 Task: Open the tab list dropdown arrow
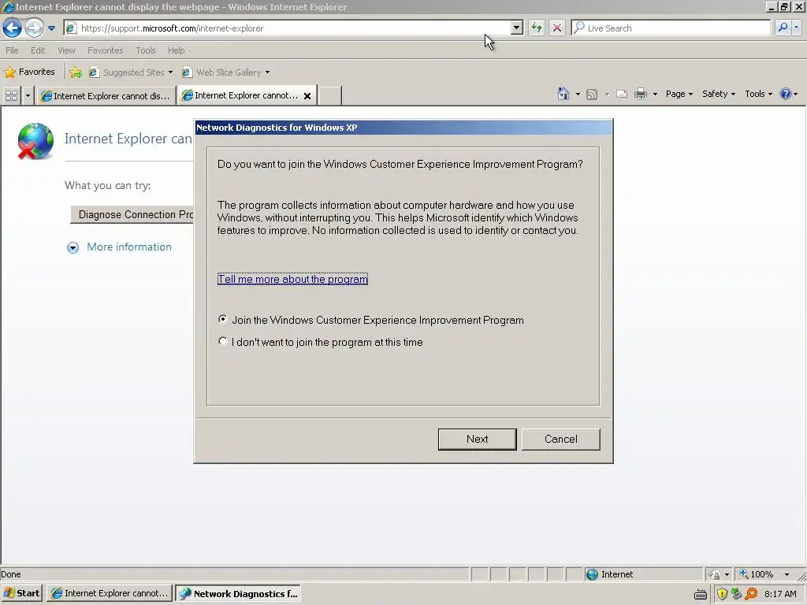[x=28, y=95]
